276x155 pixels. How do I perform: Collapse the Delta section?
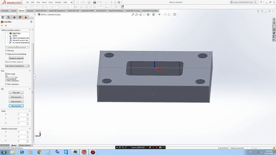coord(30,111)
